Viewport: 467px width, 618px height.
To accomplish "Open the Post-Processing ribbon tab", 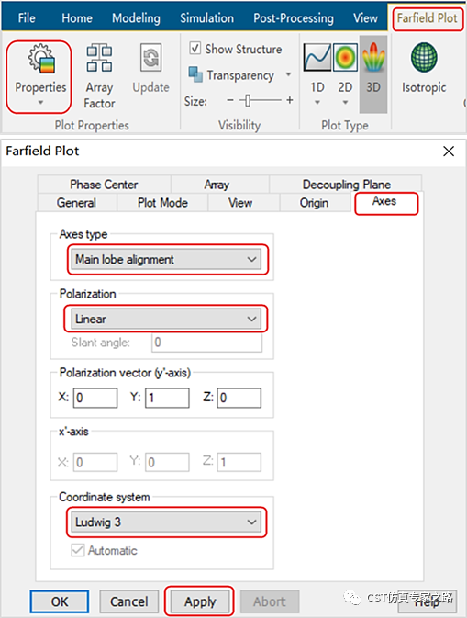I will (x=294, y=18).
